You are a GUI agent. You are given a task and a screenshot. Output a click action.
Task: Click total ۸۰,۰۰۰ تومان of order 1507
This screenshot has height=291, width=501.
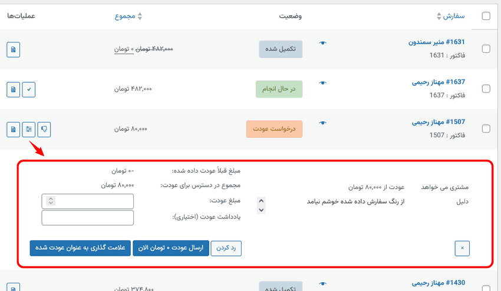[x=131, y=129]
